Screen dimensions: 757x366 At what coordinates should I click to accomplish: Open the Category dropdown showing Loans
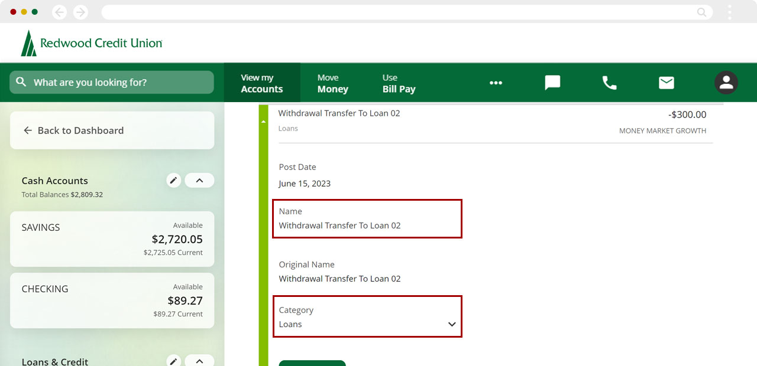[367, 317]
